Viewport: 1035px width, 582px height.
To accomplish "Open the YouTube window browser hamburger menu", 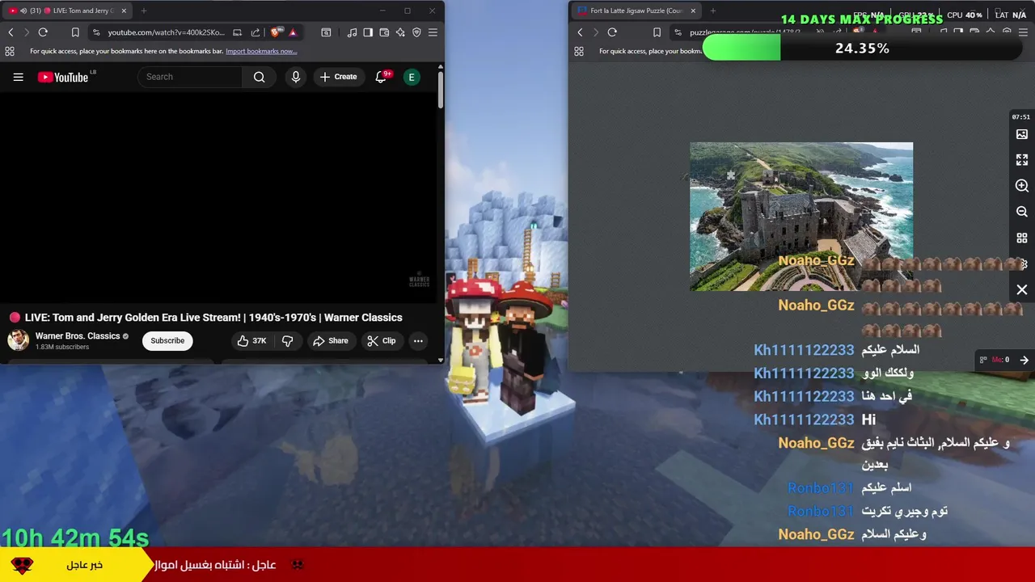I will tap(433, 32).
